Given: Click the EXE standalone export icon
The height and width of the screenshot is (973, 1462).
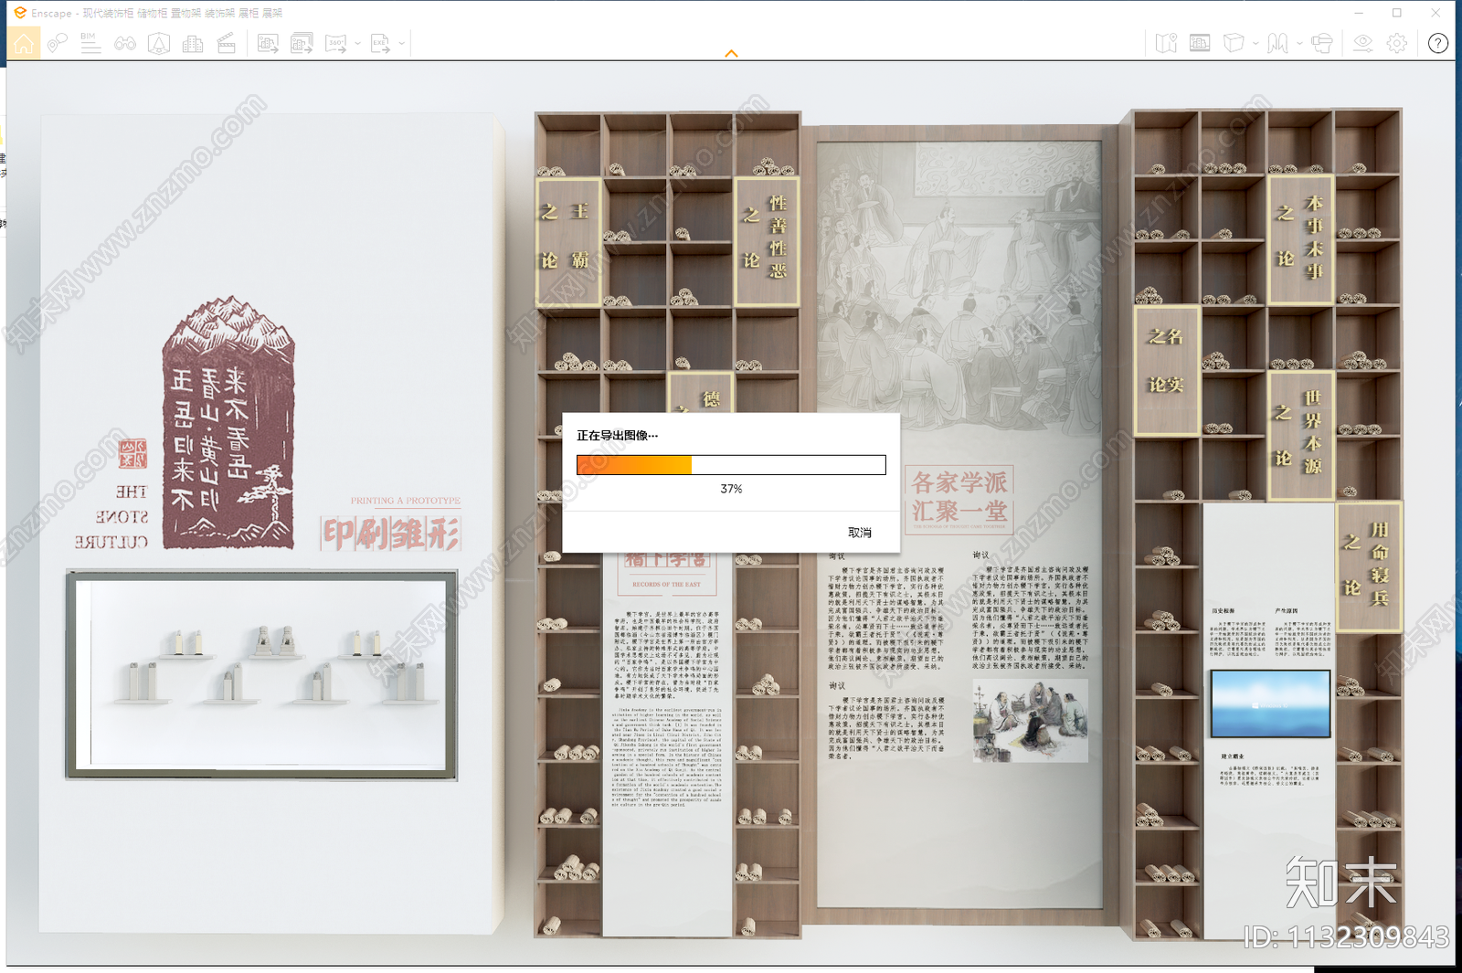Looking at the screenshot, I should [380, 43].
